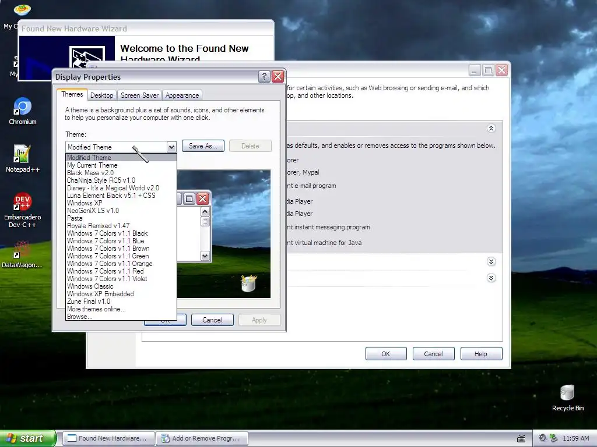Choose Browse... in theme list

[121, 317]
